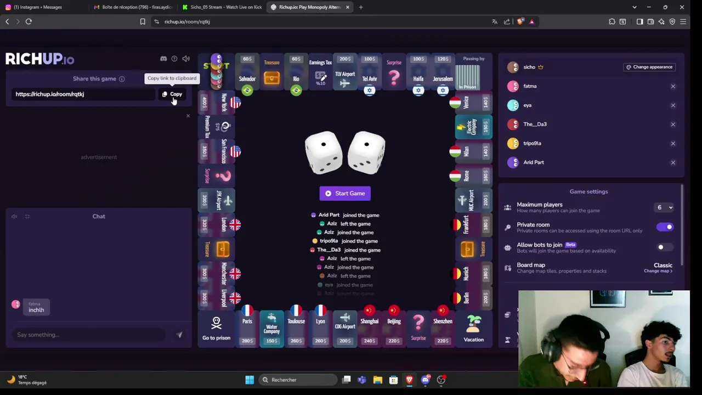Click the bottom Surprise question-mark tile
This screenshot has height=395, width=702.
click(x=418, y=329)
